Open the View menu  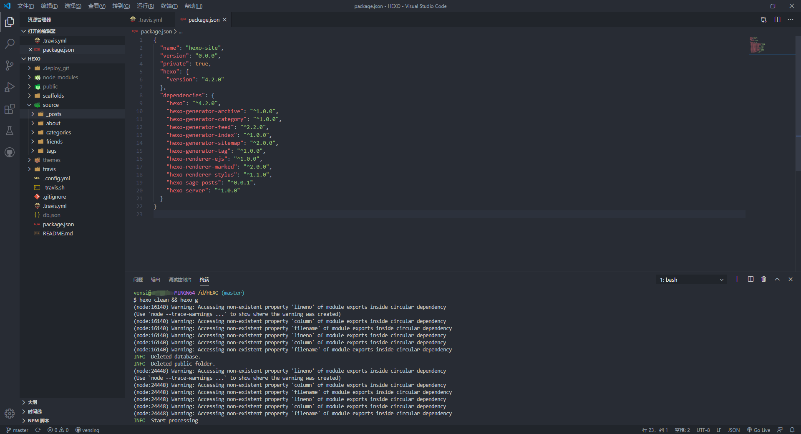97,6
